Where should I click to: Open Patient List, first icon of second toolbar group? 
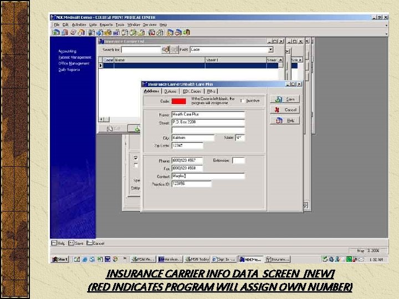tap(91, 33)
